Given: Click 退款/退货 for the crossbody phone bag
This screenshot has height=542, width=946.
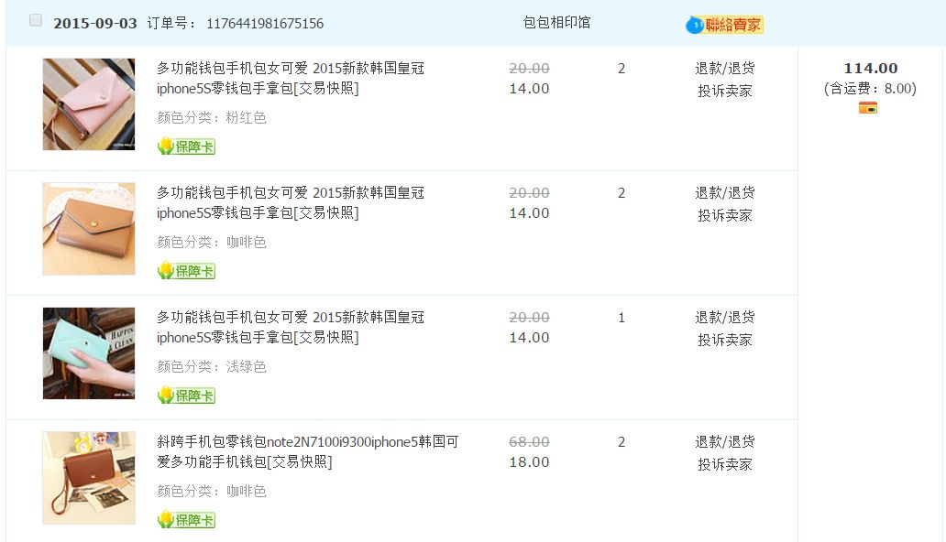Looking at the screenshot, I should (724, 441).
